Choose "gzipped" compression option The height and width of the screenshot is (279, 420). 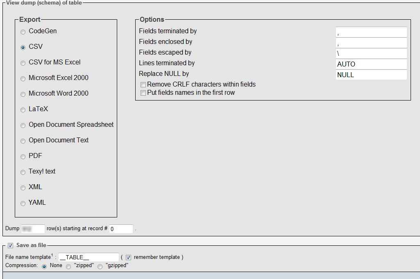tap(100, 266)
